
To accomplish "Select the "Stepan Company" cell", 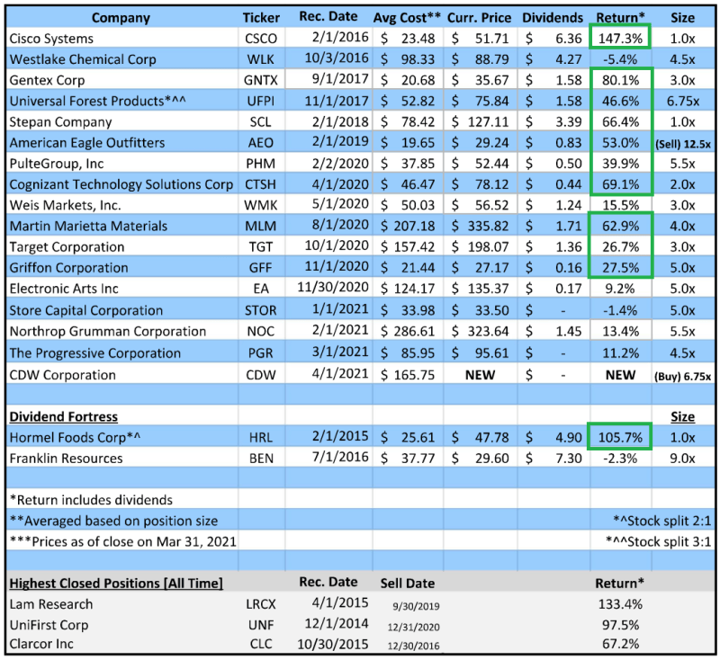I will click(x=60, y=122).
